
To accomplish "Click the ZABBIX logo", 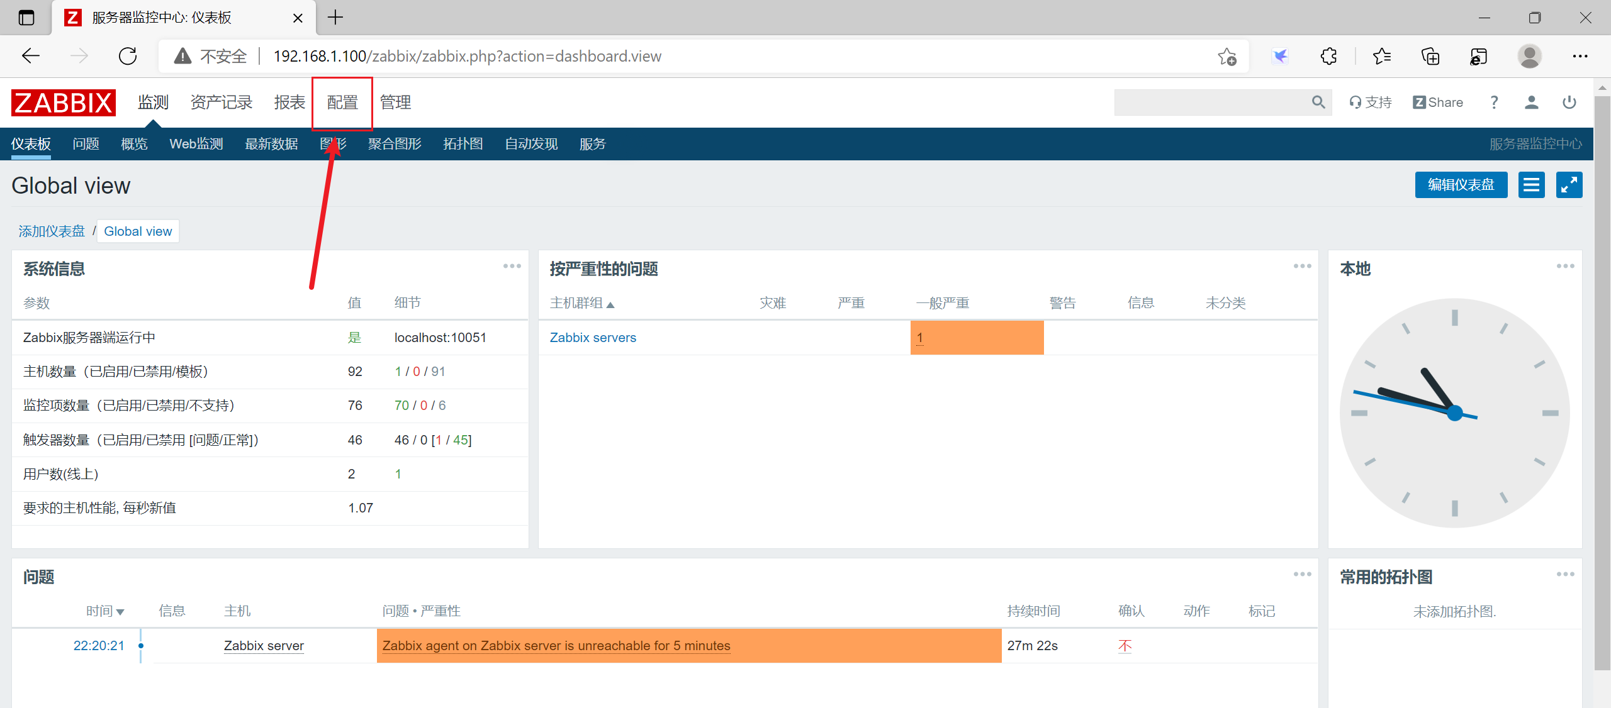I will (64, 102).
